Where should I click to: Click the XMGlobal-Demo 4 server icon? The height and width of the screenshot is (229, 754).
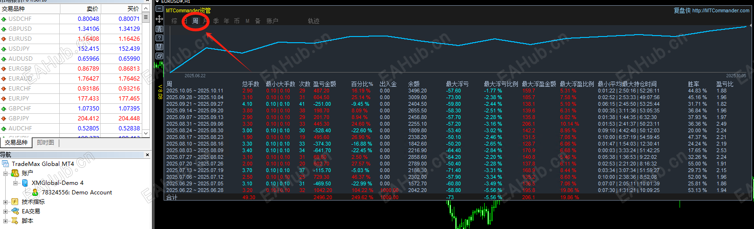pyautogui.click(x=25, y=183)
